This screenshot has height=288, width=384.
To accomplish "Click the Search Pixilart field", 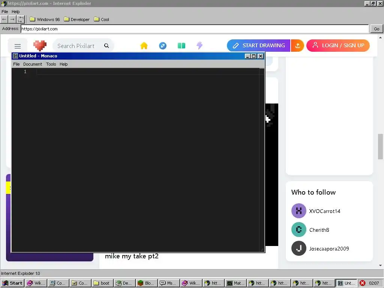I will [x=83, y=46].
